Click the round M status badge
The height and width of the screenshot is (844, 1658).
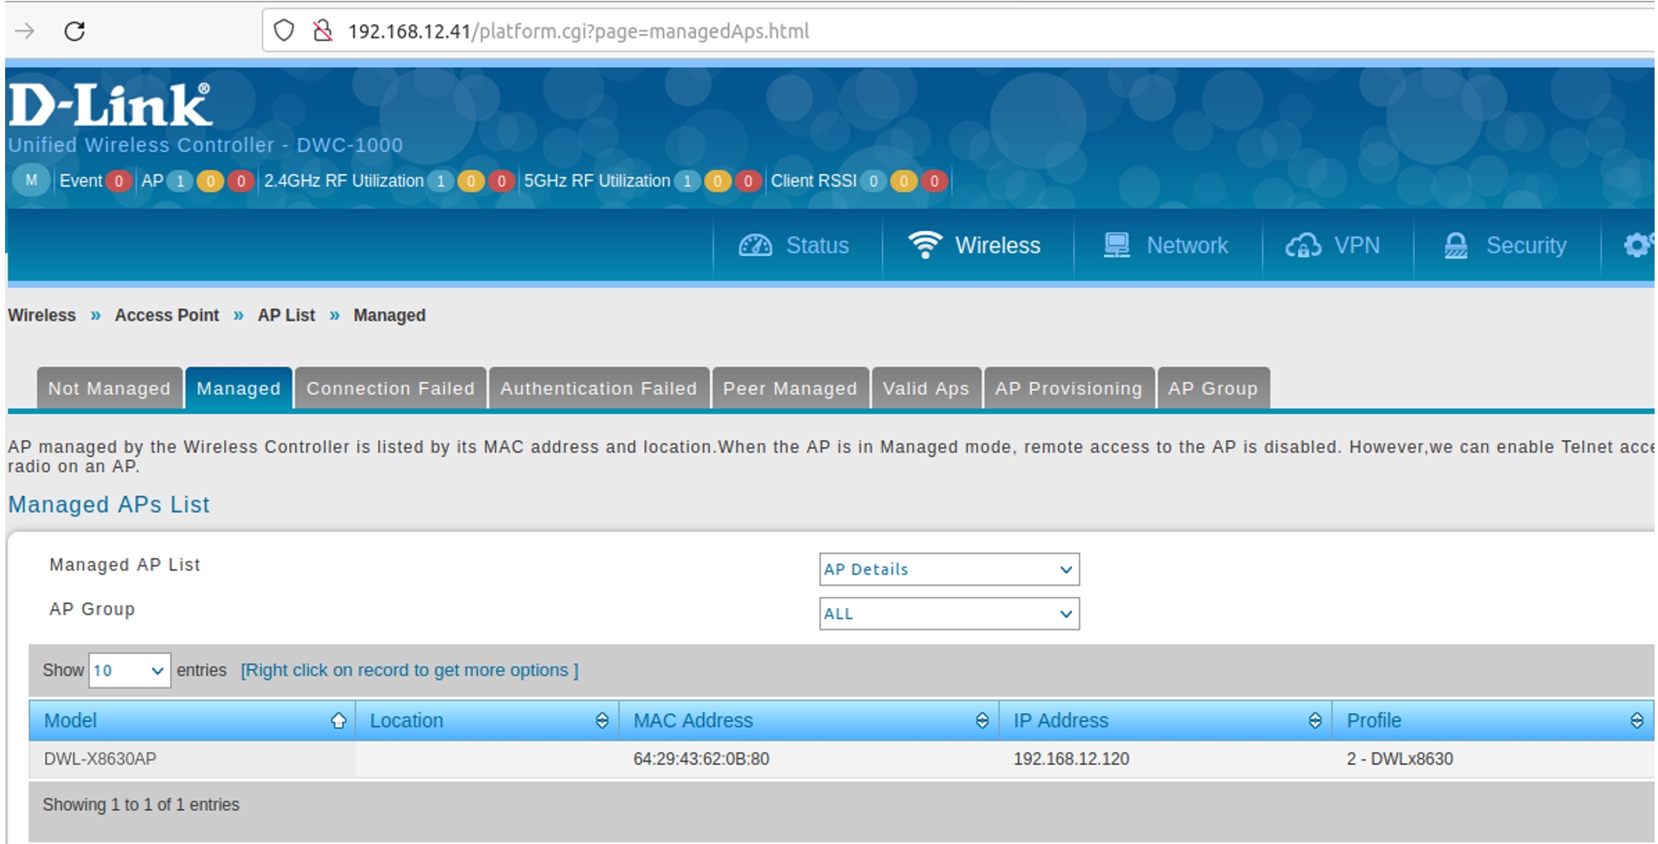32,180
